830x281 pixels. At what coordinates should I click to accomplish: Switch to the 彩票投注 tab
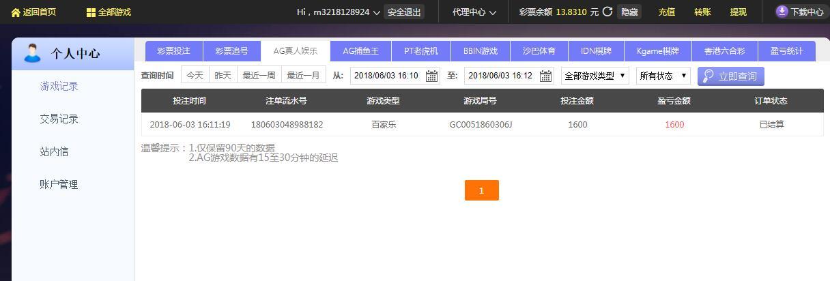coord(174,51)
